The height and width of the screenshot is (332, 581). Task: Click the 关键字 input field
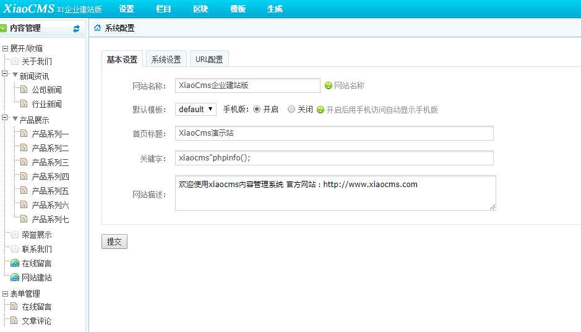(334, 158)
